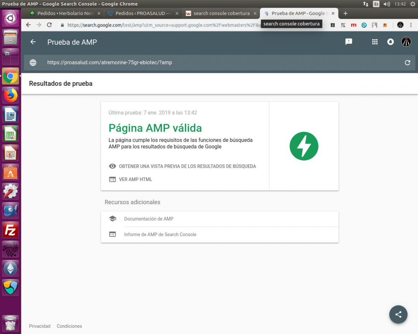Image resolution: width=418 pixels, height=334 pixels.
Task: Close the Prueba de AMP tab
Action: (333, 13)
